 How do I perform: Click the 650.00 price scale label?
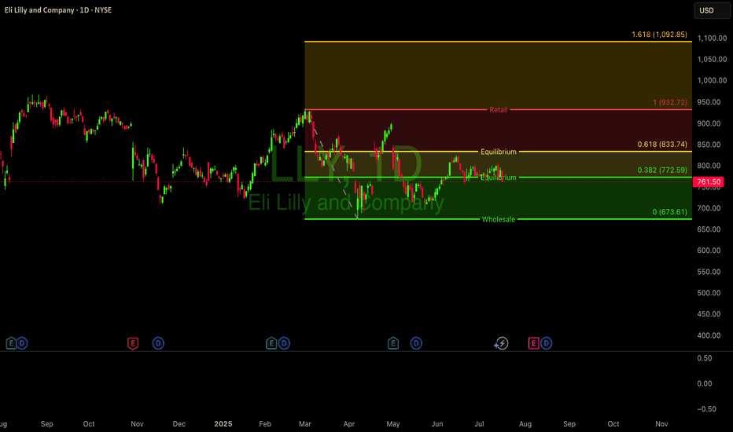tap(709, 229)
